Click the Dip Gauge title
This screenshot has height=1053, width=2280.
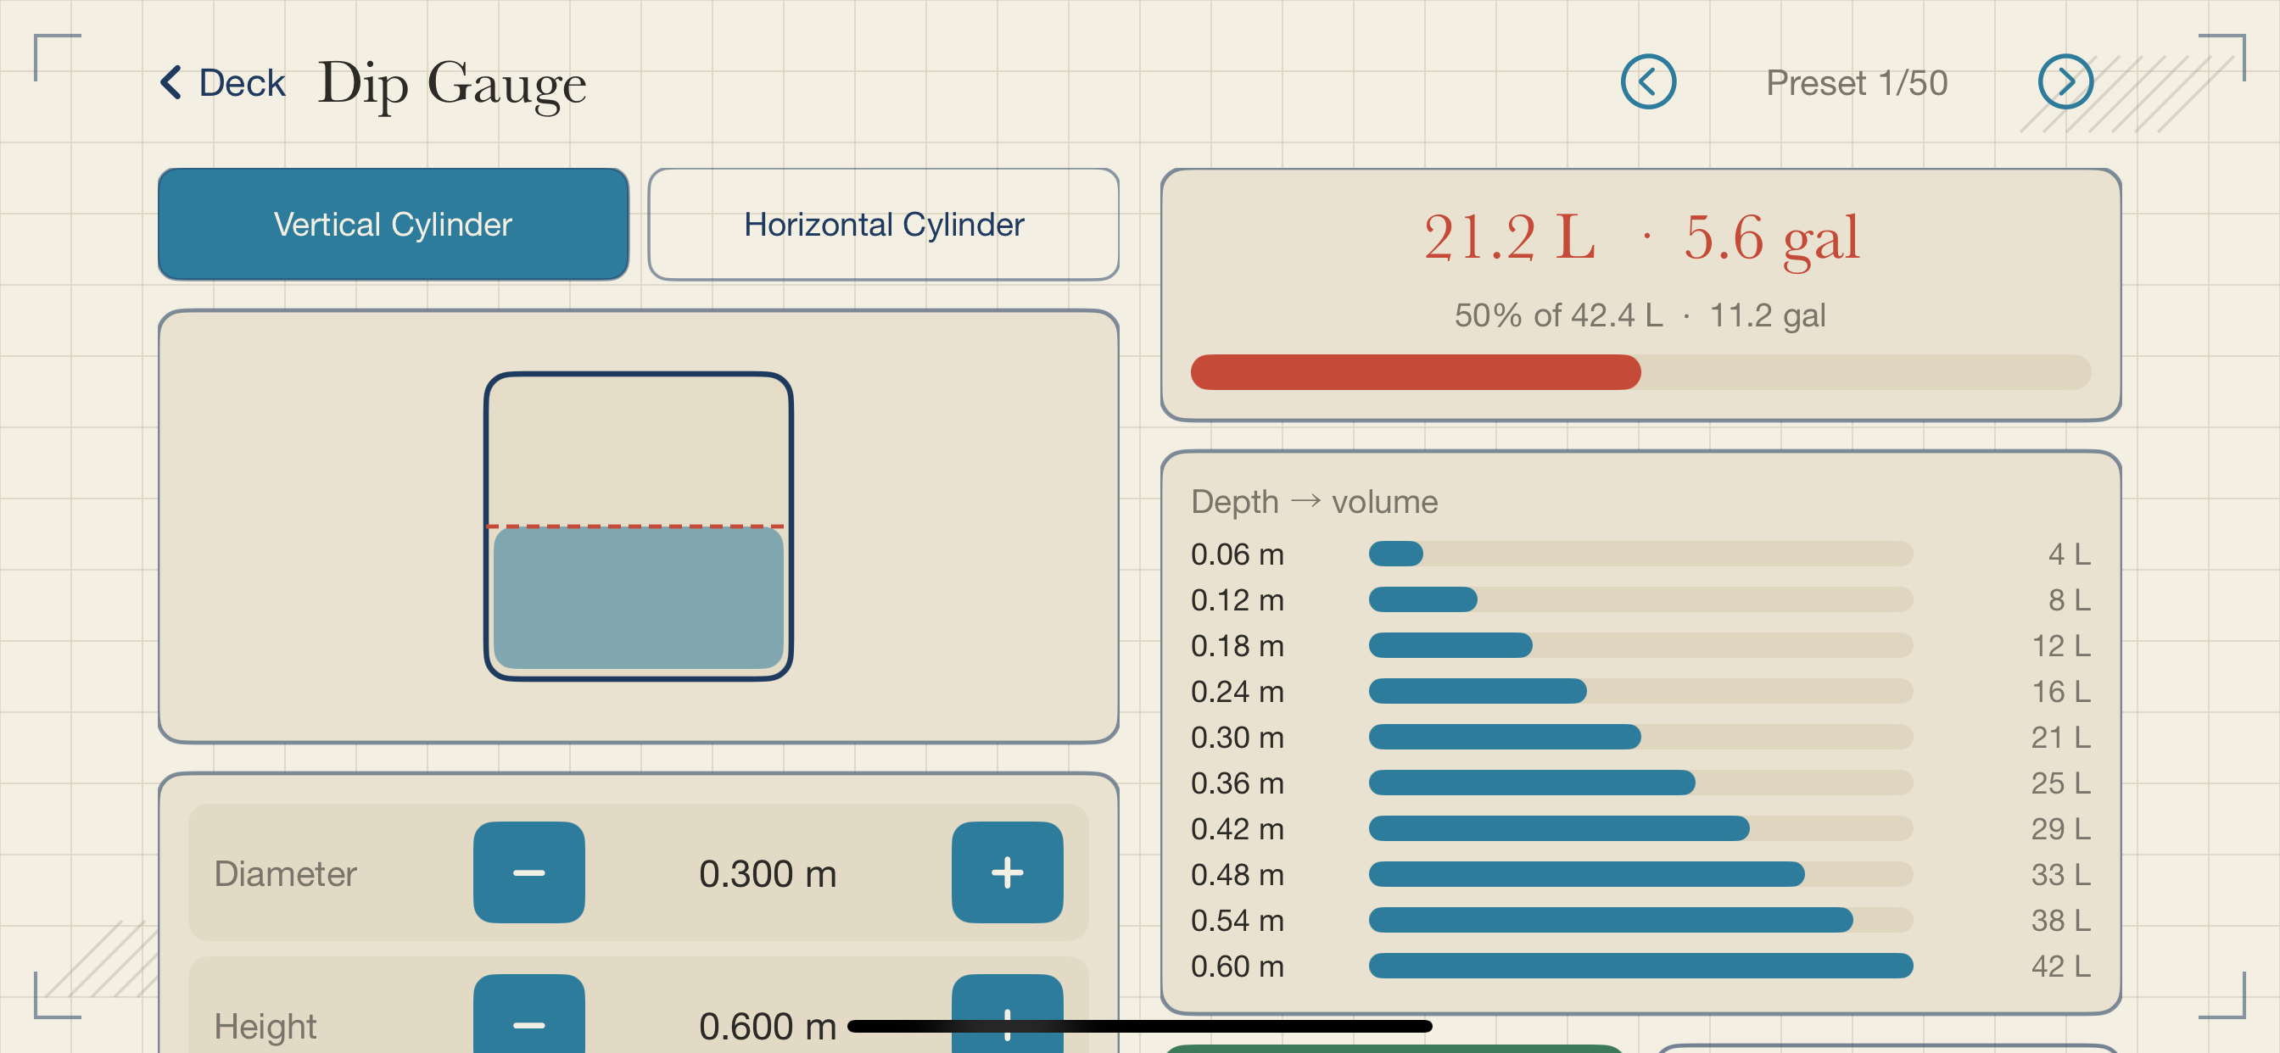click(x=452, y=85)
